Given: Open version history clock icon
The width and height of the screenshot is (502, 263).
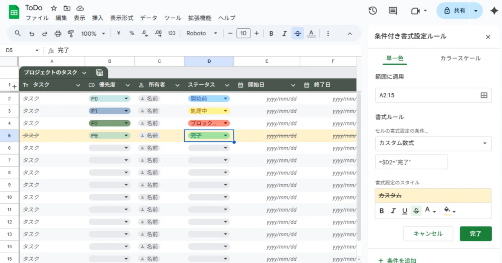Looking at the screenshot, I should tap(373, 11).
